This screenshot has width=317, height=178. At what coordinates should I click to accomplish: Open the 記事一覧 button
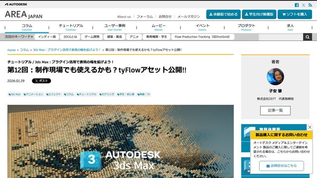pyautogui.click(x=275, y=110)
